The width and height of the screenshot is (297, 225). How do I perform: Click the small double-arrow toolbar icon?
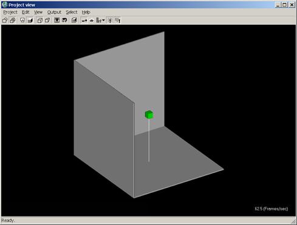92,21
